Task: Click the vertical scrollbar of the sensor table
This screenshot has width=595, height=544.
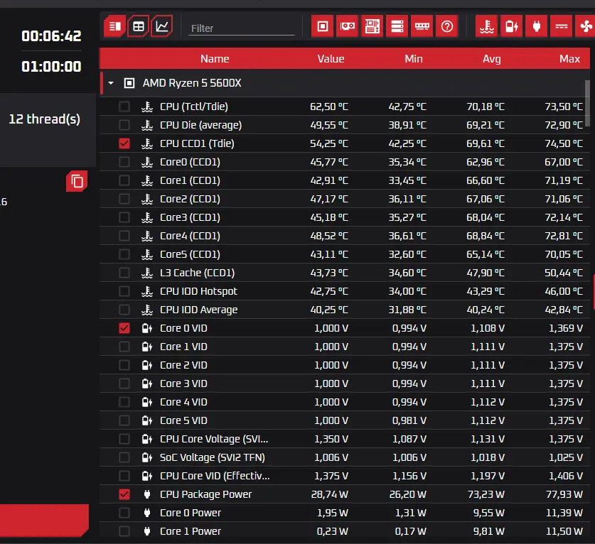Action: 587,103
